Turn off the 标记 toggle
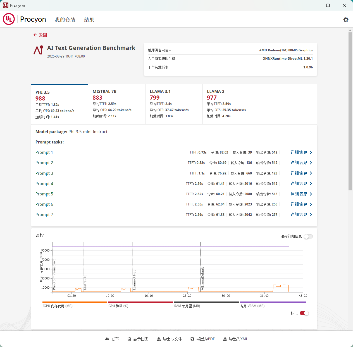 pos(304,313)
